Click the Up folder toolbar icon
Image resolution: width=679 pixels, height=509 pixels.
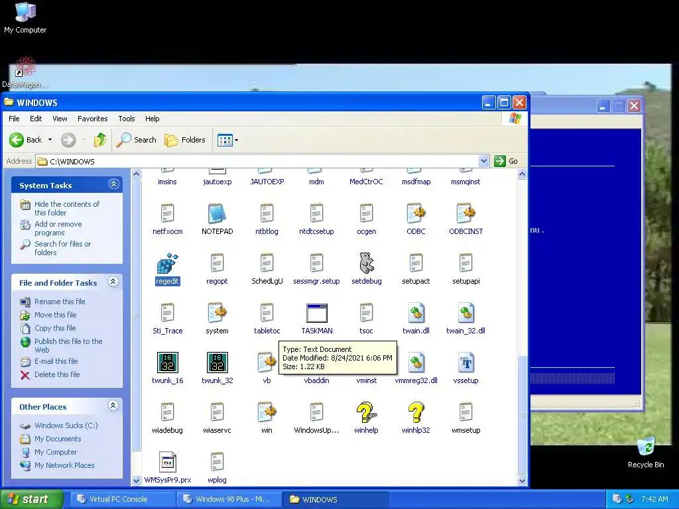[x=100, y=140]
